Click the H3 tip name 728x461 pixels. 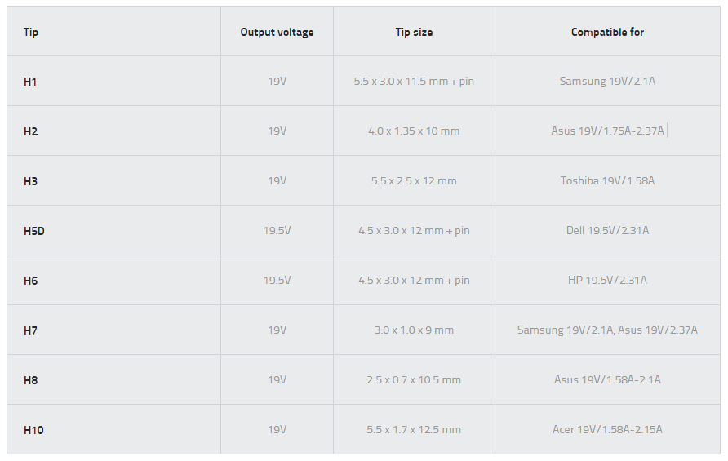click(31, 181)
